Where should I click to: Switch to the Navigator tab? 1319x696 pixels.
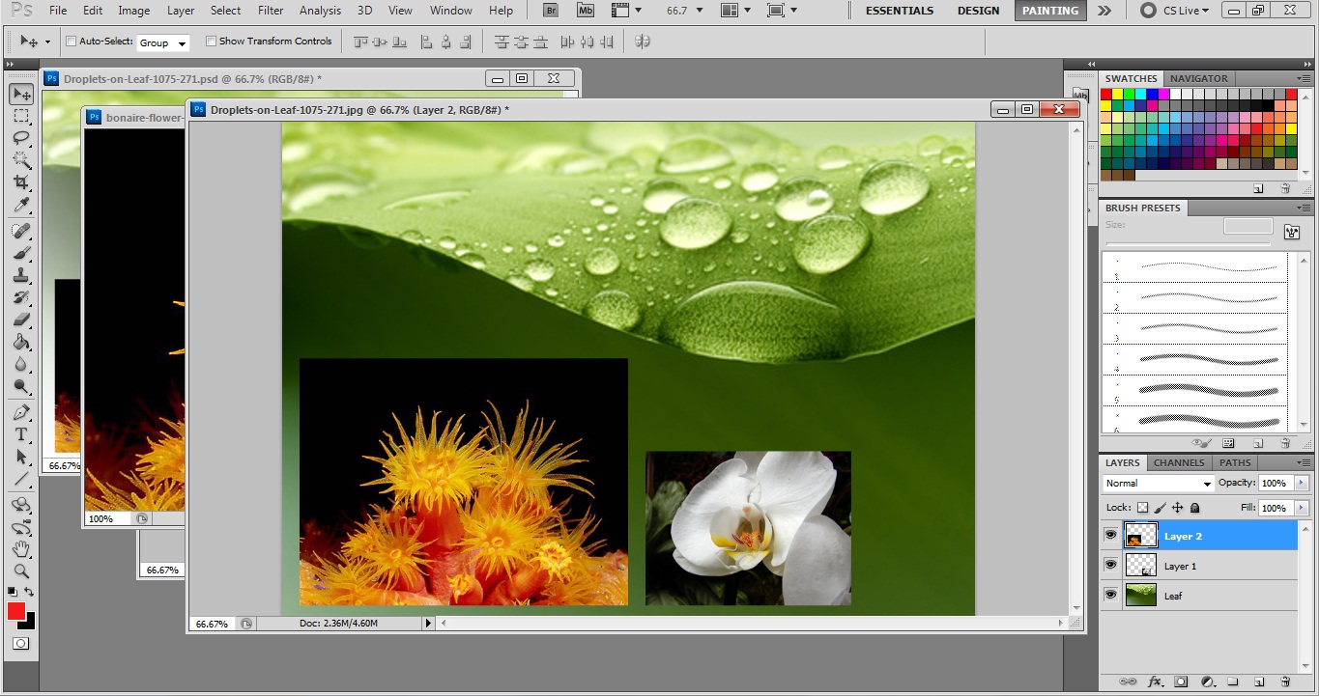(1198, 78)
